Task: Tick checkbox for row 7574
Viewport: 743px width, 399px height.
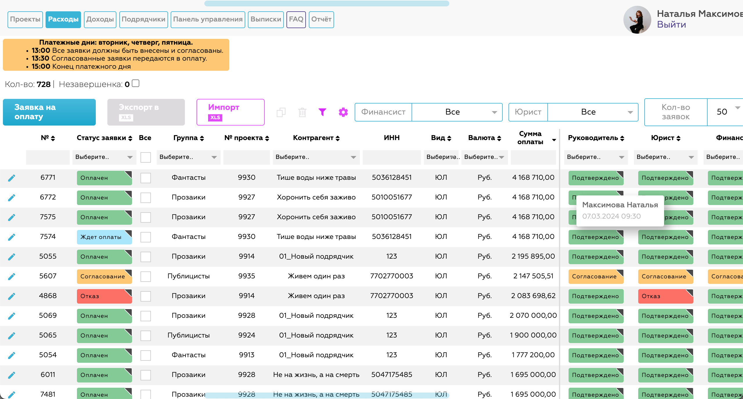Action: (145, 237)
